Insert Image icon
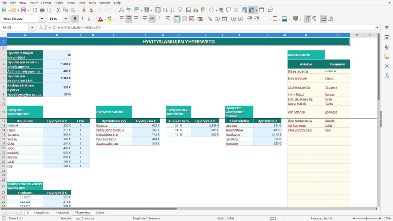 [x=189, y=10]
